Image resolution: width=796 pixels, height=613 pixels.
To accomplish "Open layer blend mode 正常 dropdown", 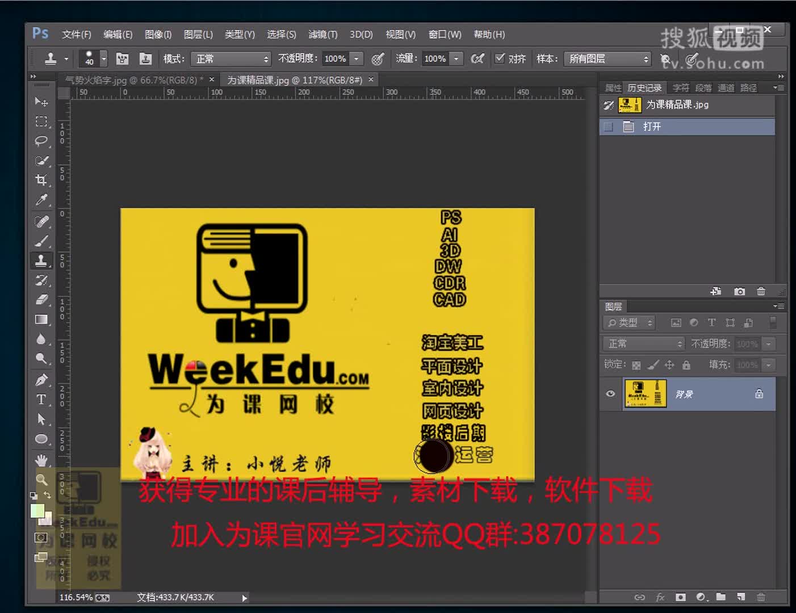I will (644, 343).
